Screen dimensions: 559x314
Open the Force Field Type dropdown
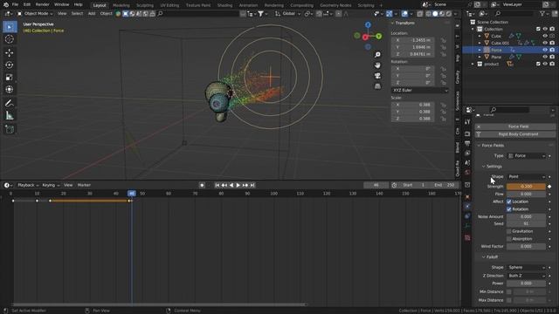pos(526,156)
